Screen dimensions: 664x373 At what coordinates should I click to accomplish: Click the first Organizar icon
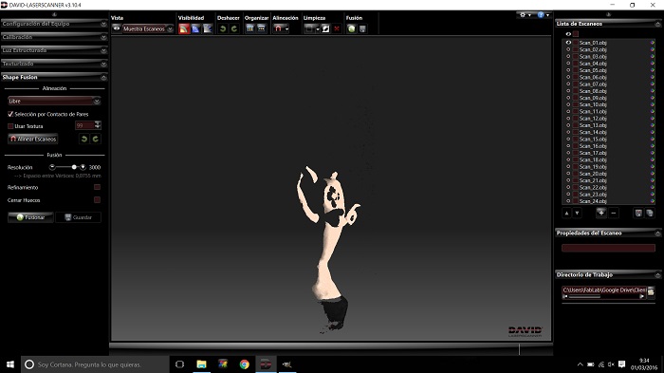coord(249,28)
